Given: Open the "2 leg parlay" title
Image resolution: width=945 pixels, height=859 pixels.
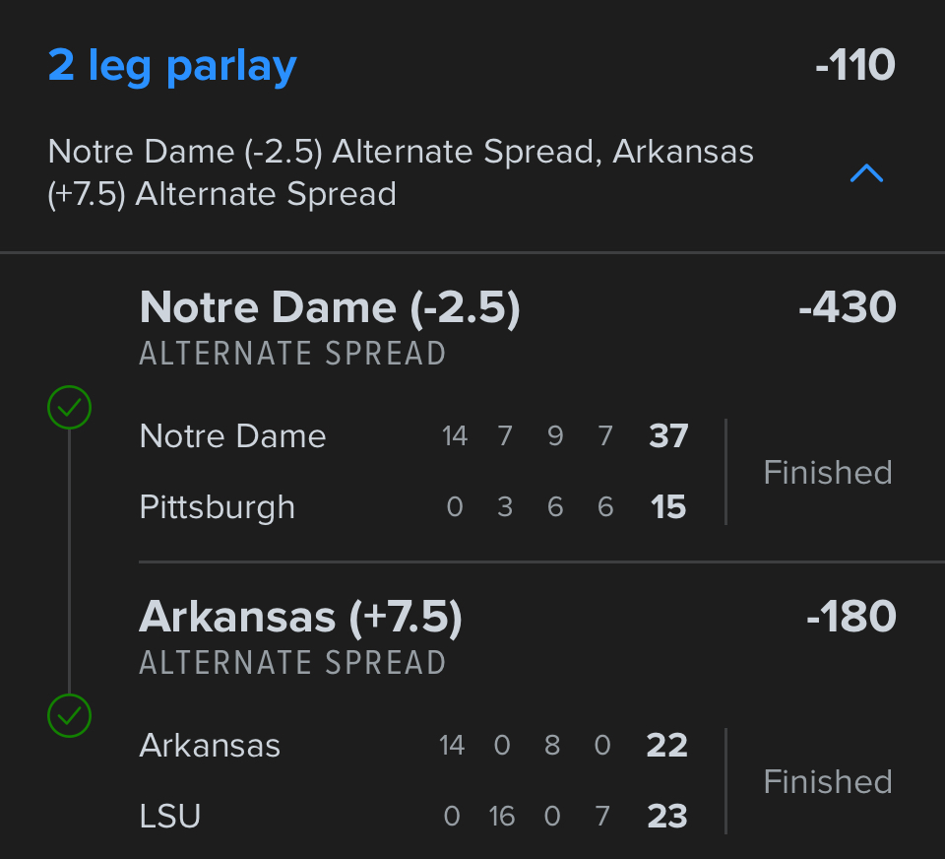Looking at the screenshot, I should (x=172, y=66).
